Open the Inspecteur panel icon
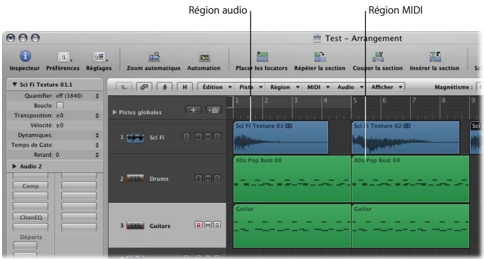Screen dimensions: 484x259 (25, 56)
